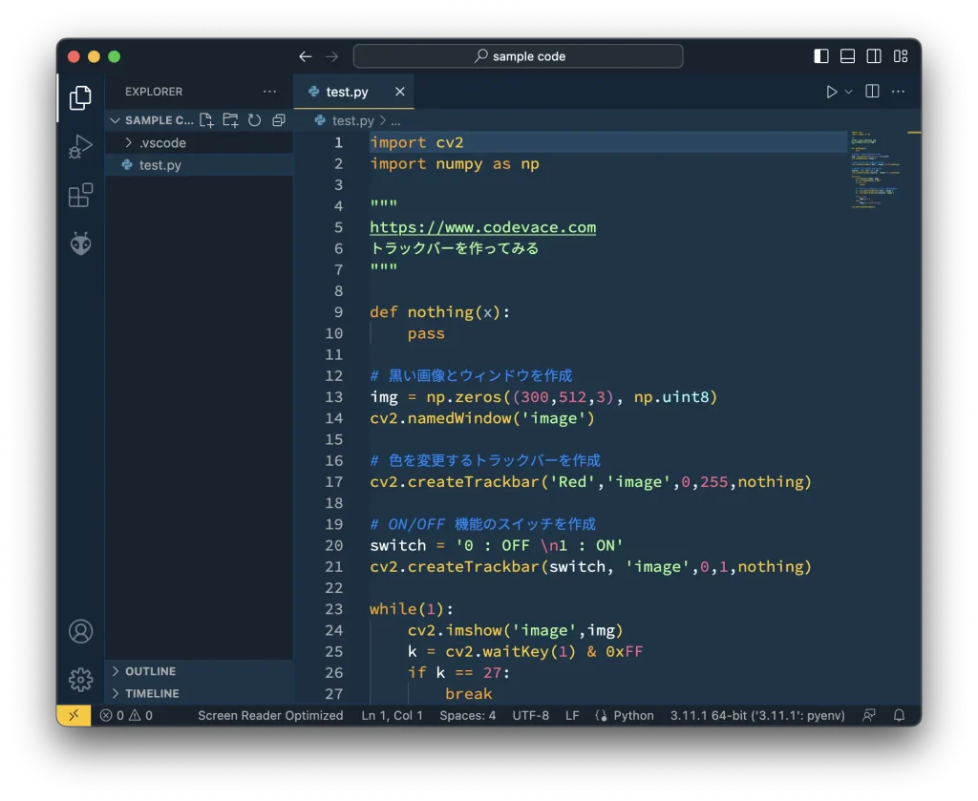The image size is (978, 801).
Task: Split the editor to the right
Action: [872, 92]
